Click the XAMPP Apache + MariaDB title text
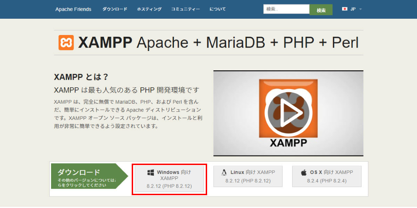This screenshot has height=208, width=417. tap(218, 43)
